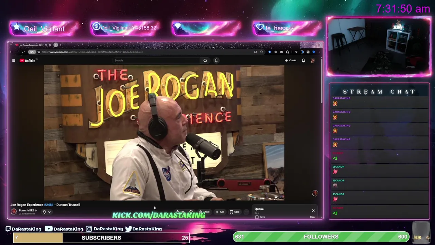435x245 pixels.
Task: Click the fe_hesavy heart banner
Action: (287, 28)
